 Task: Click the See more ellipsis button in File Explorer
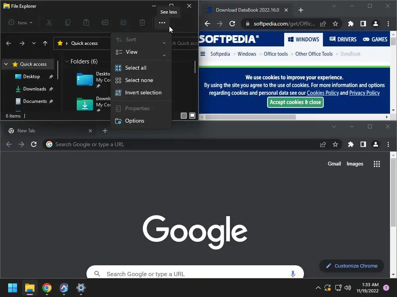coord(162,23)
